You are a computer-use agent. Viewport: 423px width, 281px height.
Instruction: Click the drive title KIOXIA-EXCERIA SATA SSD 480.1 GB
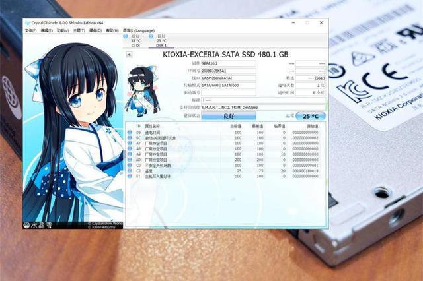coord(225,55)
